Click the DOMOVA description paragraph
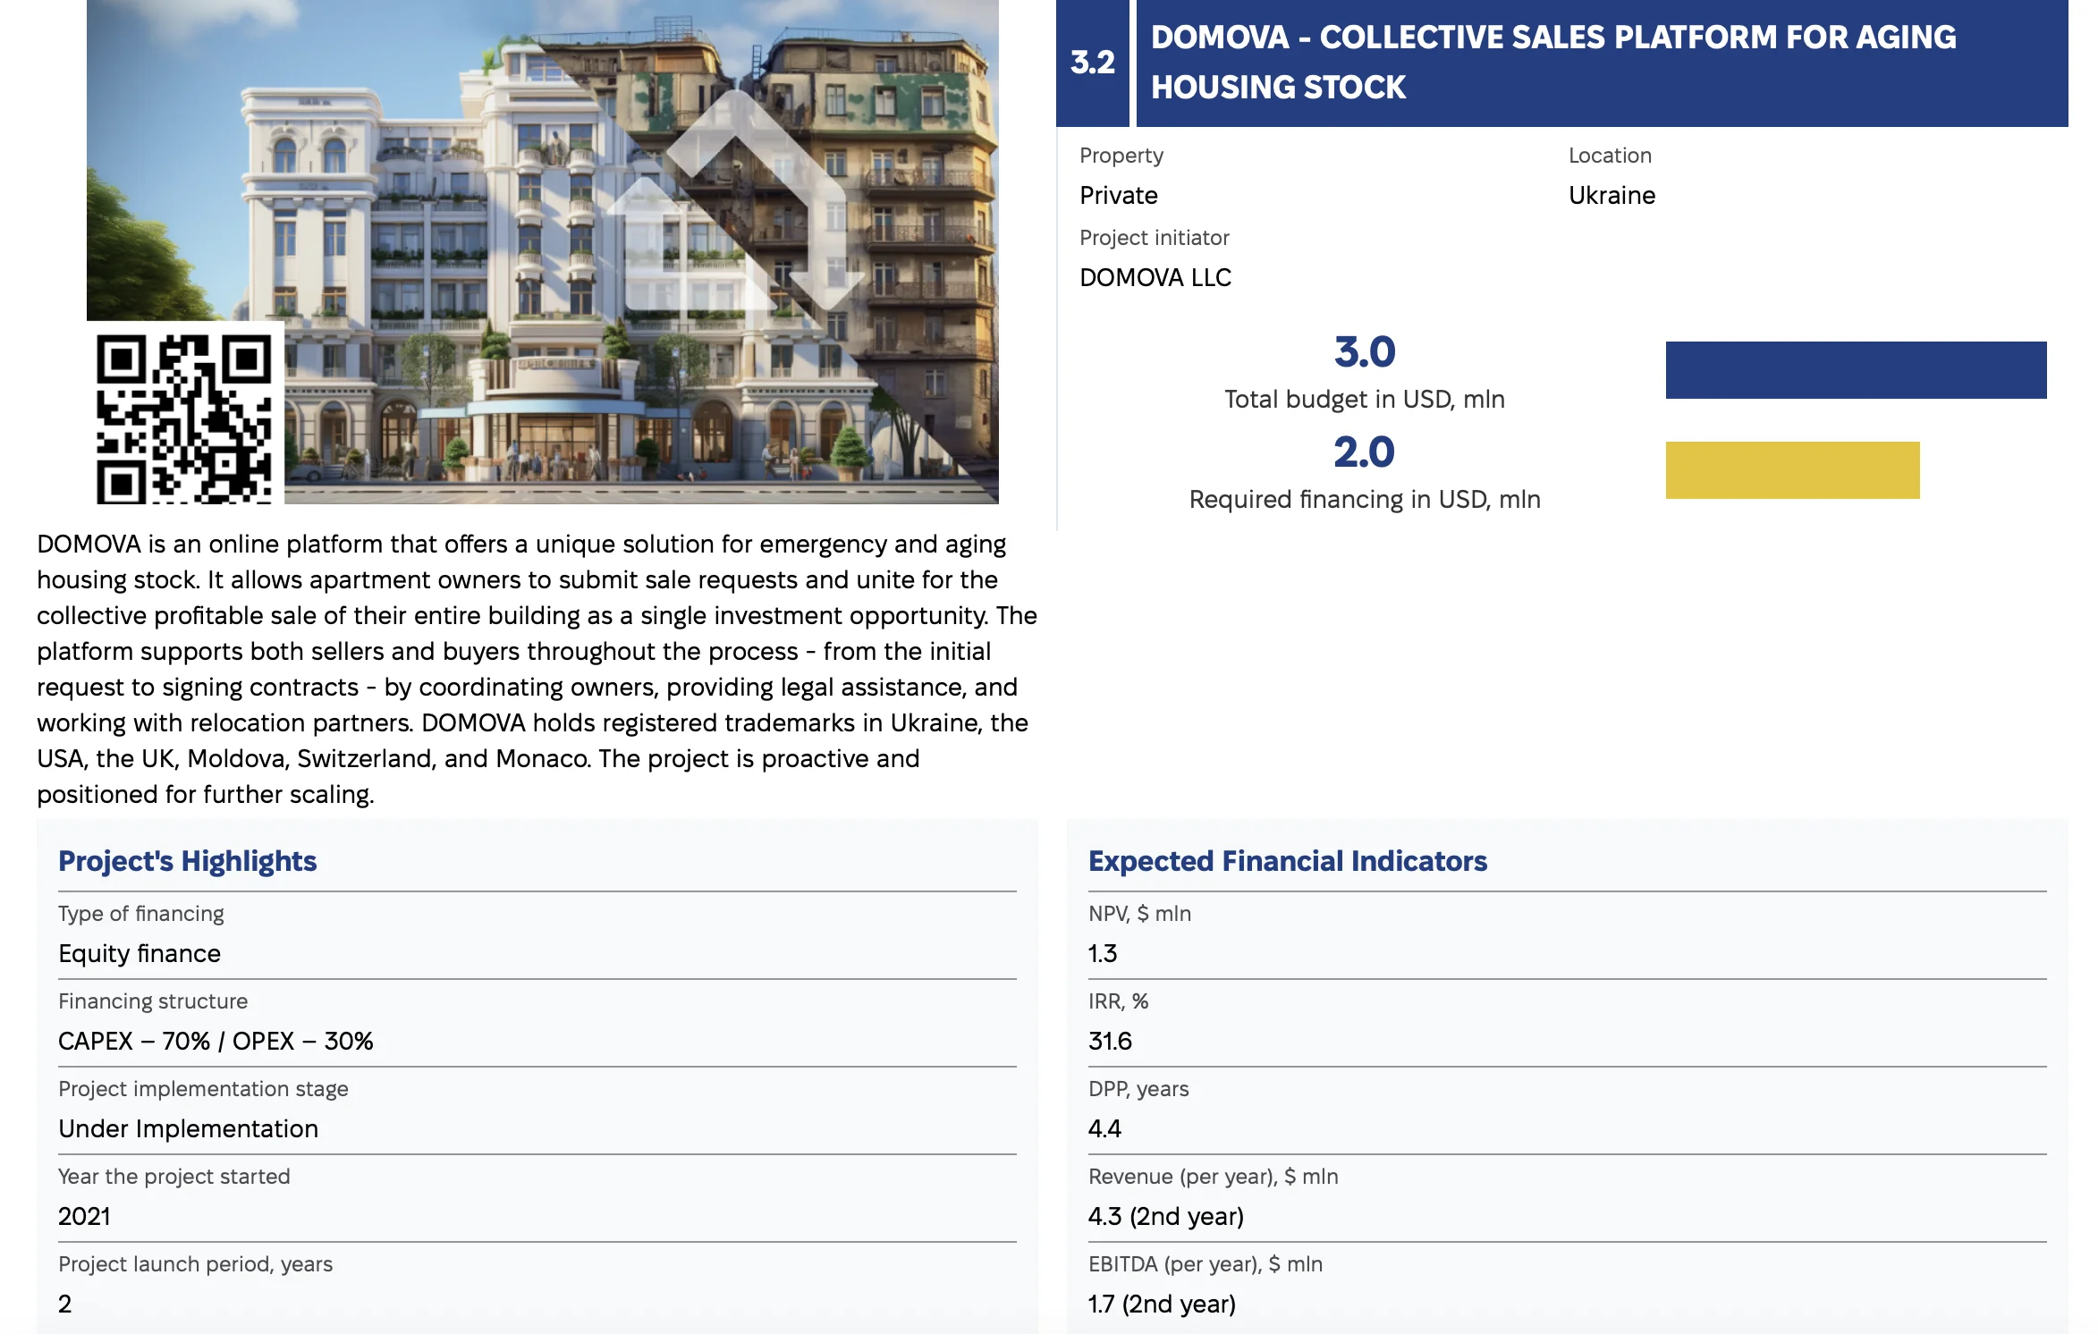Viewport: 2098px width, 1334px height. (x=537, y=669)
